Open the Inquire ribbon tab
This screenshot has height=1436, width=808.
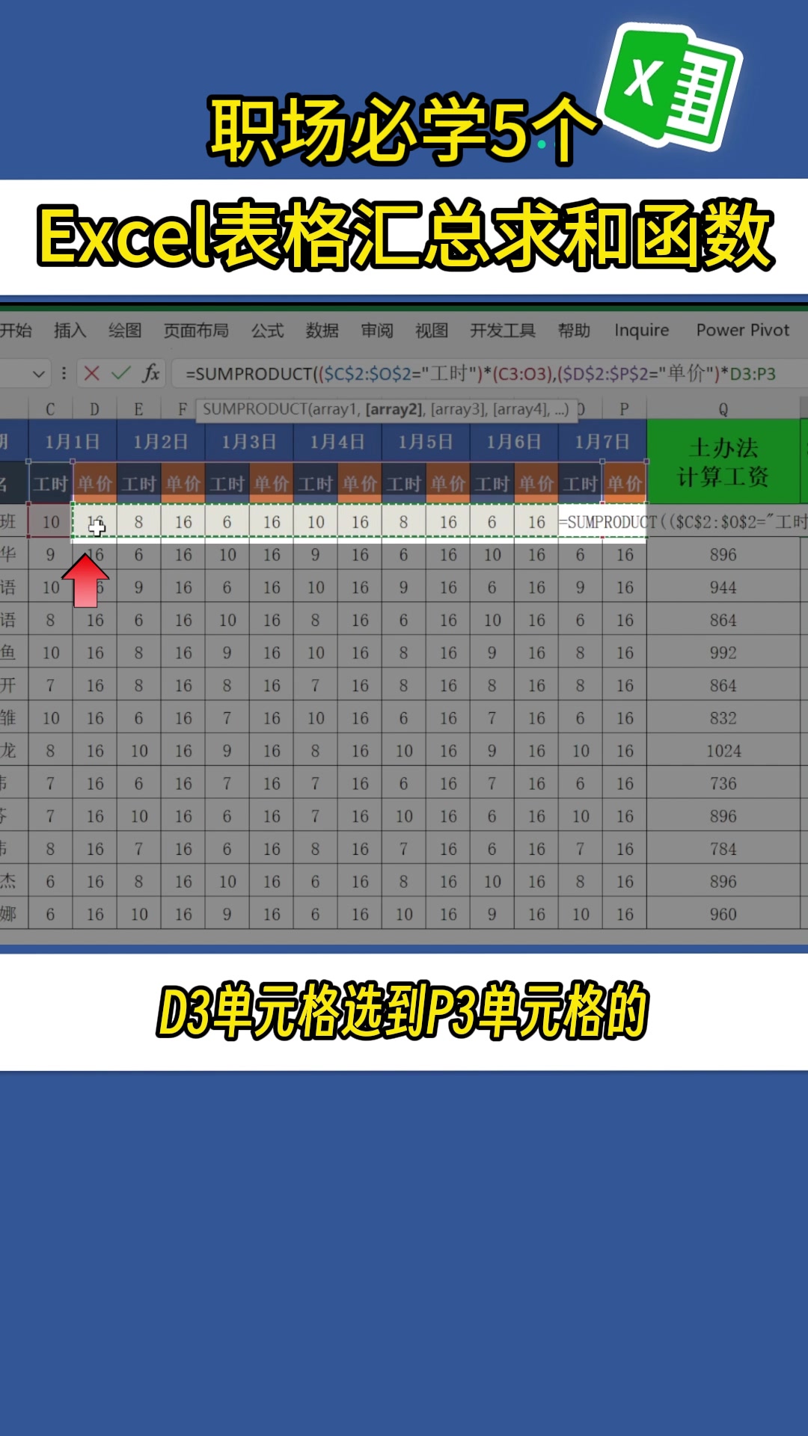point(642,330)
